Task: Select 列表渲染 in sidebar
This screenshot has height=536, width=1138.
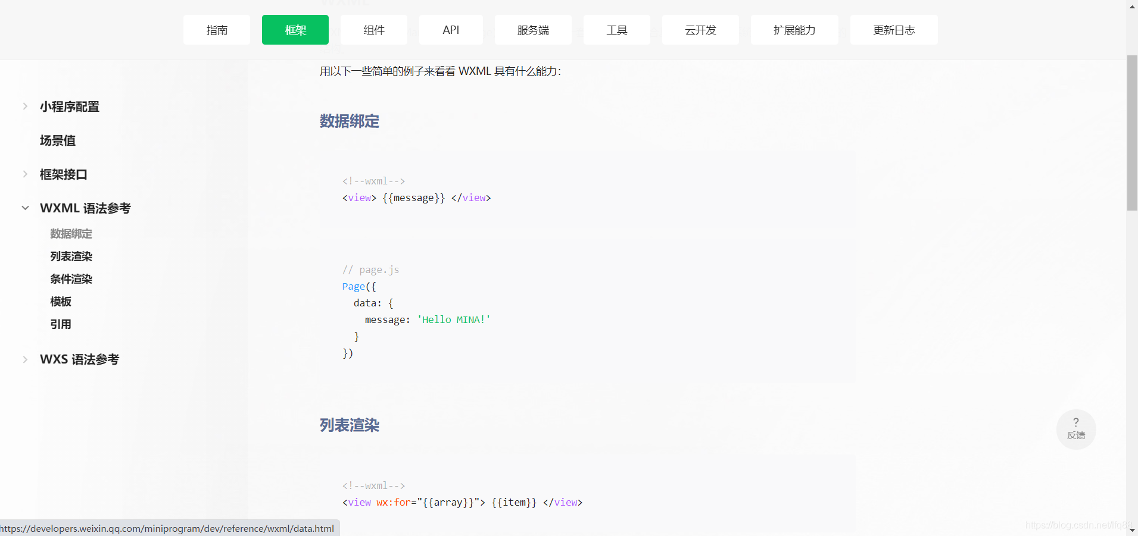Action: point(71,256)
